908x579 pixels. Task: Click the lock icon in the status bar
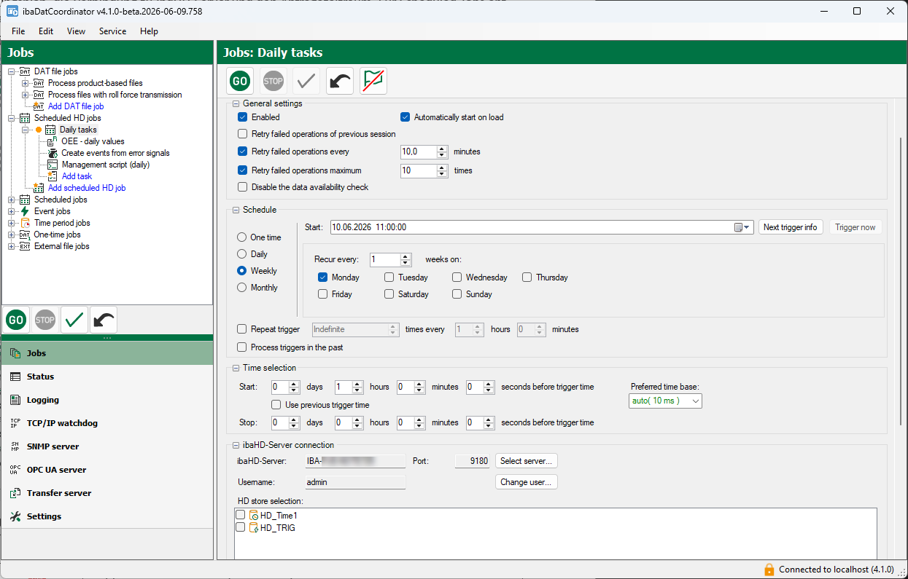(x=769, y=570)
